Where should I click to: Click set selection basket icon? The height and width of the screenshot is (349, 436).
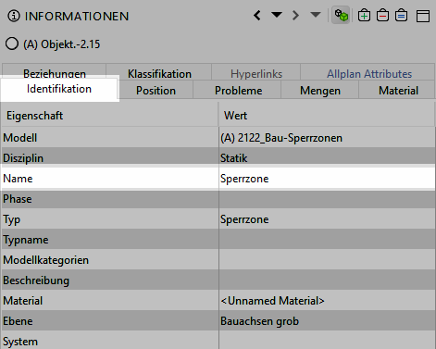tap(401, 15)
